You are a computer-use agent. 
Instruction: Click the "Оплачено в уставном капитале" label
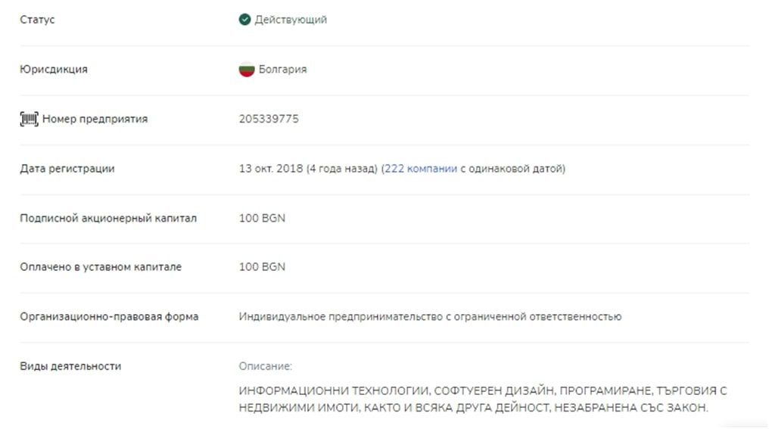(101, 267)
